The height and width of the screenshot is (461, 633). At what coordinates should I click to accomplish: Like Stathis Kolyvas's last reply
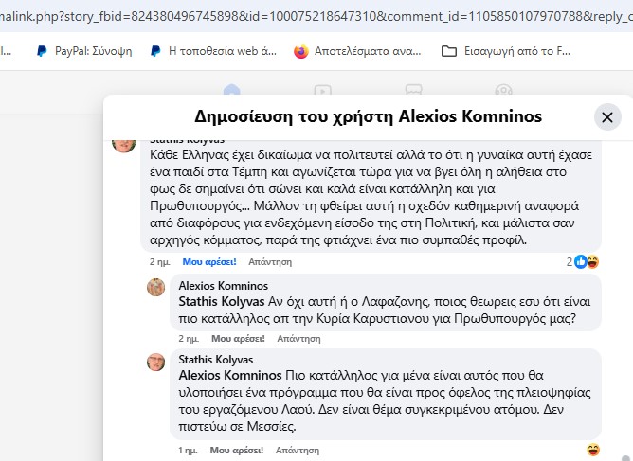click(237, 450)
